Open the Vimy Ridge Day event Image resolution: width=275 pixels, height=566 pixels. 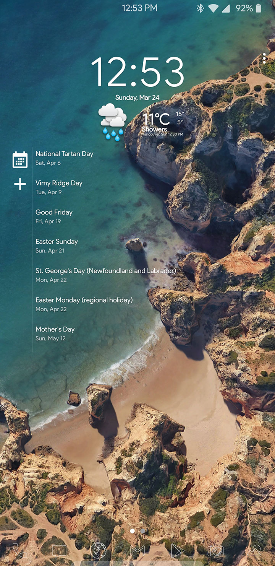tap(59, 187)
